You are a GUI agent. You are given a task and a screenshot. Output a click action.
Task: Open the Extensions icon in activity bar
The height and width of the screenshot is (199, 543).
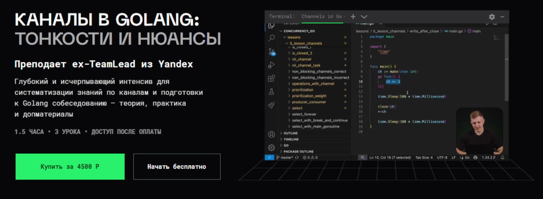[271, 78]
